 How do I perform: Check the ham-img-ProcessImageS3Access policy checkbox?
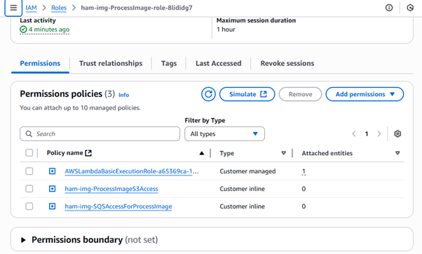29,189
